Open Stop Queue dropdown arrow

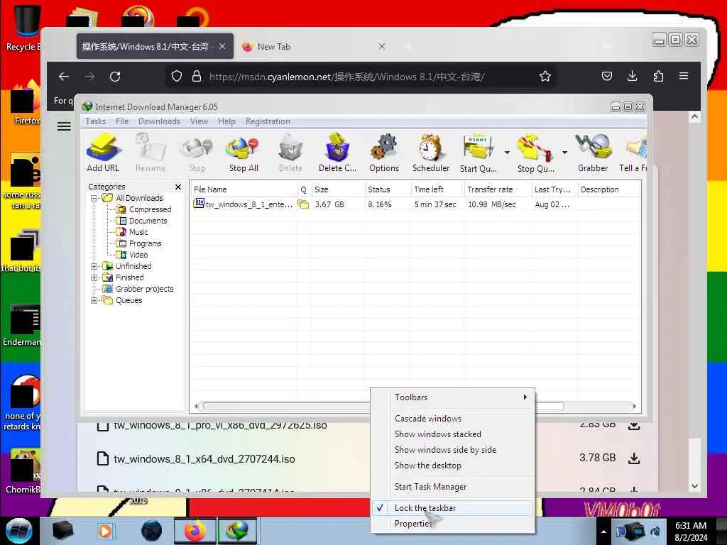(x=564, y=153)
